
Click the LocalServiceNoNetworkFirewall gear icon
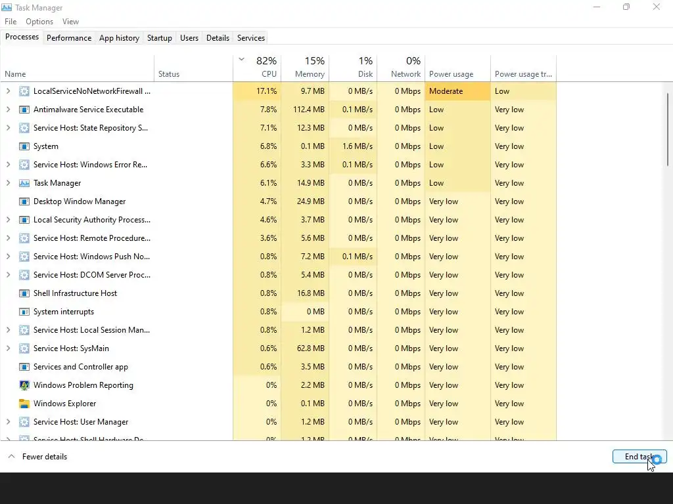(24, 91)
